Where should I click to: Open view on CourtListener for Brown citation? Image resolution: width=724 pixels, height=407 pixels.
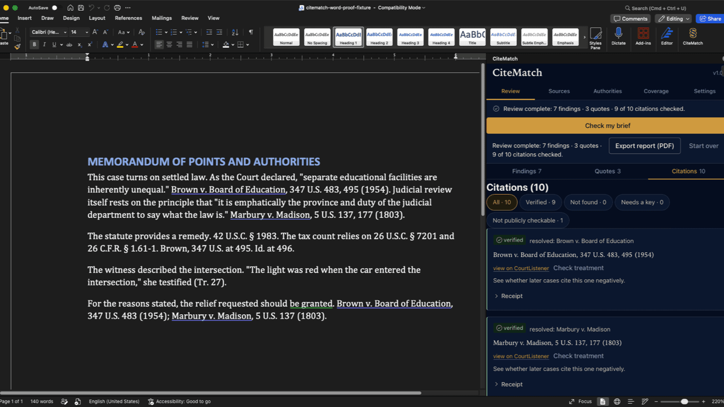(521, 268)
